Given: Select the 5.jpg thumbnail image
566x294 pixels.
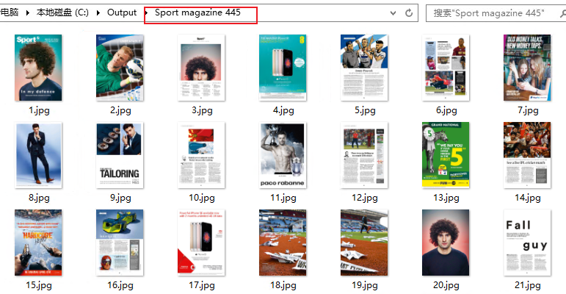Looking at the screenshot, I should [364, 68].
